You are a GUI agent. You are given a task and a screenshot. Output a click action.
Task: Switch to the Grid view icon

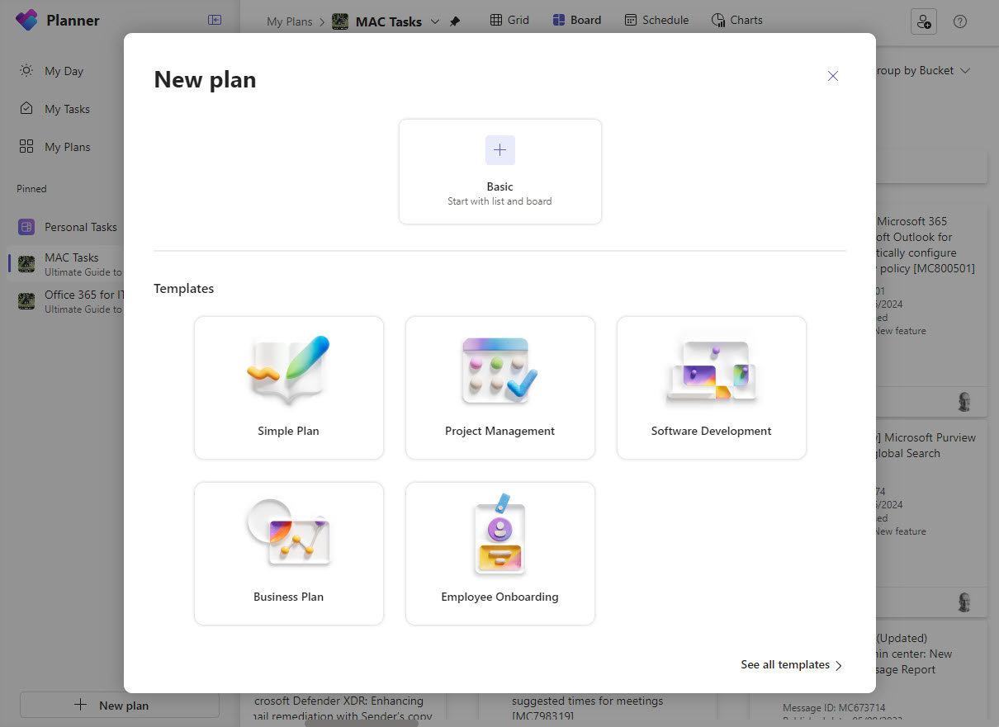[x=509, y=19]
